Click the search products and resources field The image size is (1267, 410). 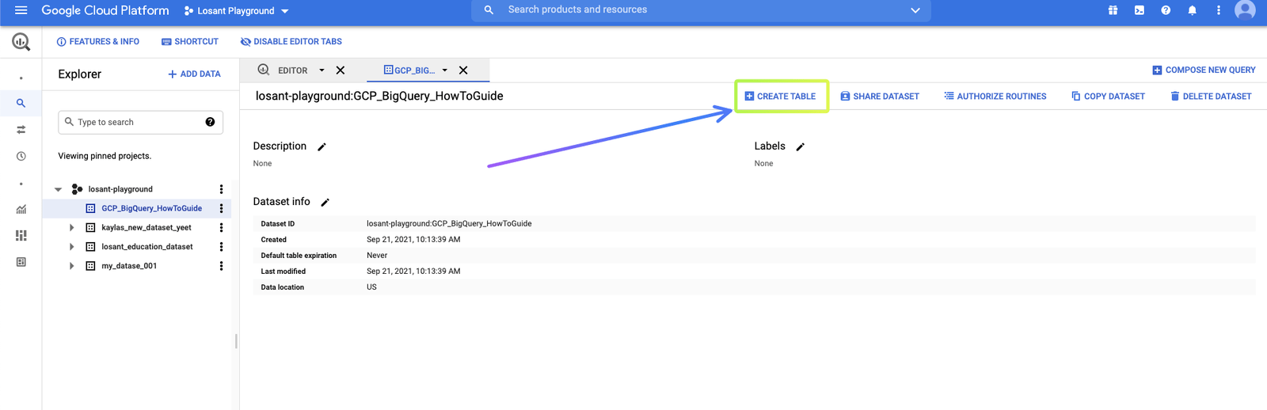click(701, 10)
